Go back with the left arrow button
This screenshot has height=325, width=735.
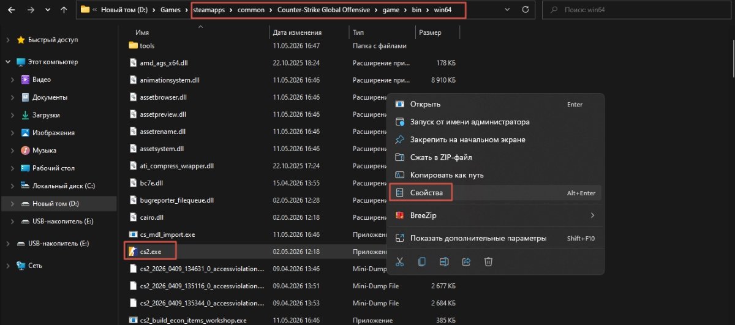click(13, 10)
